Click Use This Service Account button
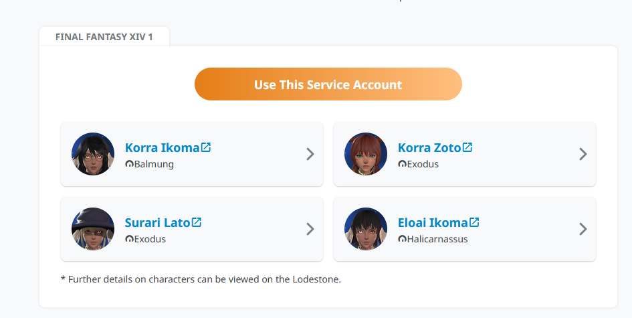 pyautogui.click(x=328, y=84)
